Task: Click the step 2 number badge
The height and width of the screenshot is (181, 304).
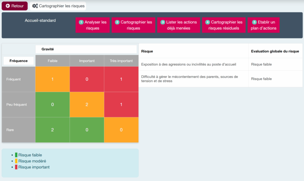Action: coord(117,22)
